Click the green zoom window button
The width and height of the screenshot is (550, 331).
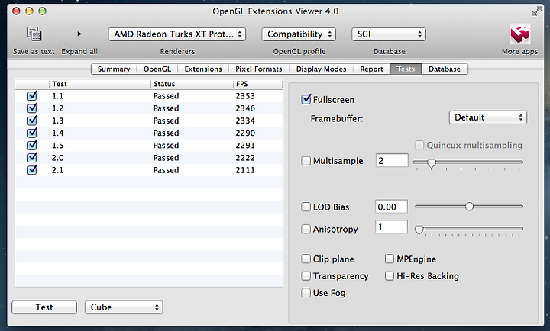42,11
